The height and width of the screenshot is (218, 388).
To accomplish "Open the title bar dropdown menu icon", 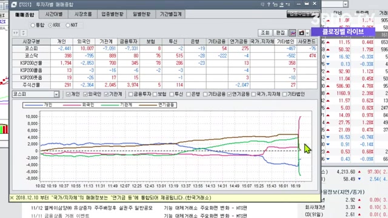I will 288,4.
